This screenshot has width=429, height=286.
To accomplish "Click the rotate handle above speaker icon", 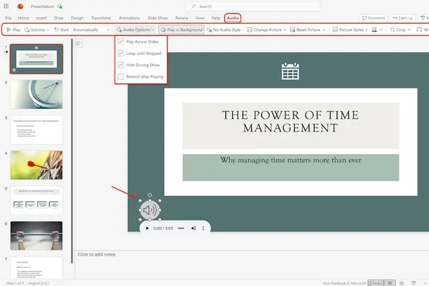I will point(150,195).
